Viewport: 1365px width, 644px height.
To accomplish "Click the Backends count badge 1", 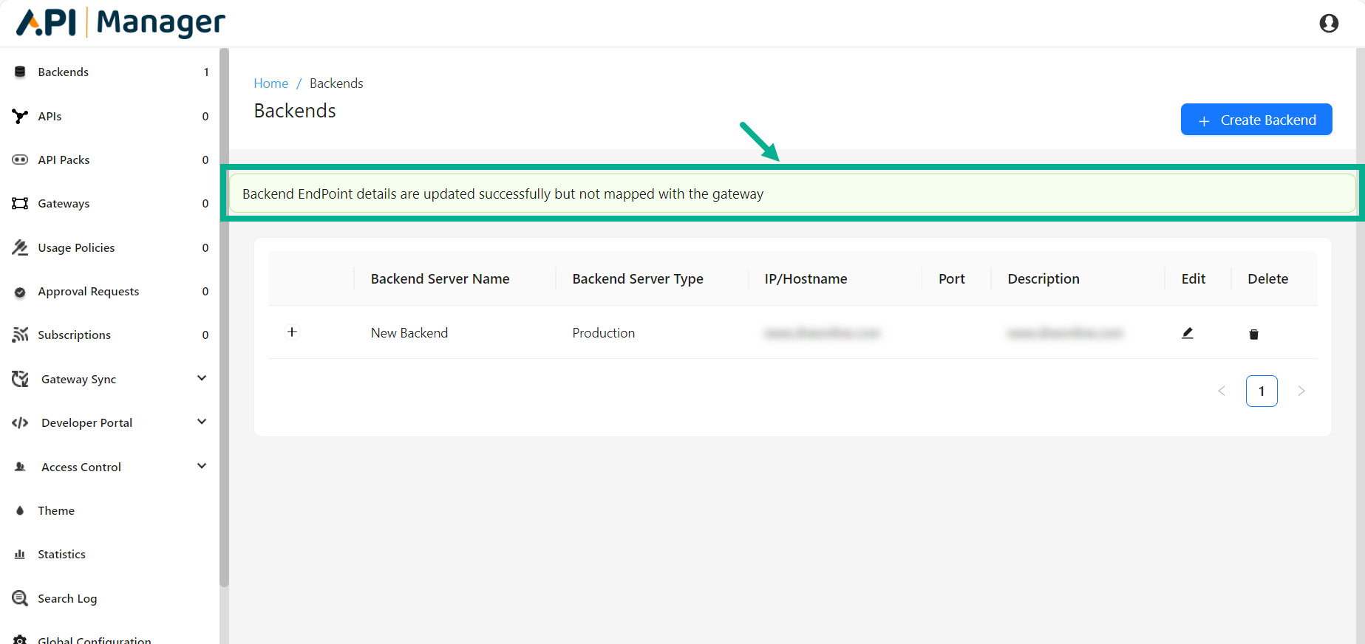I will coord(206,72).
